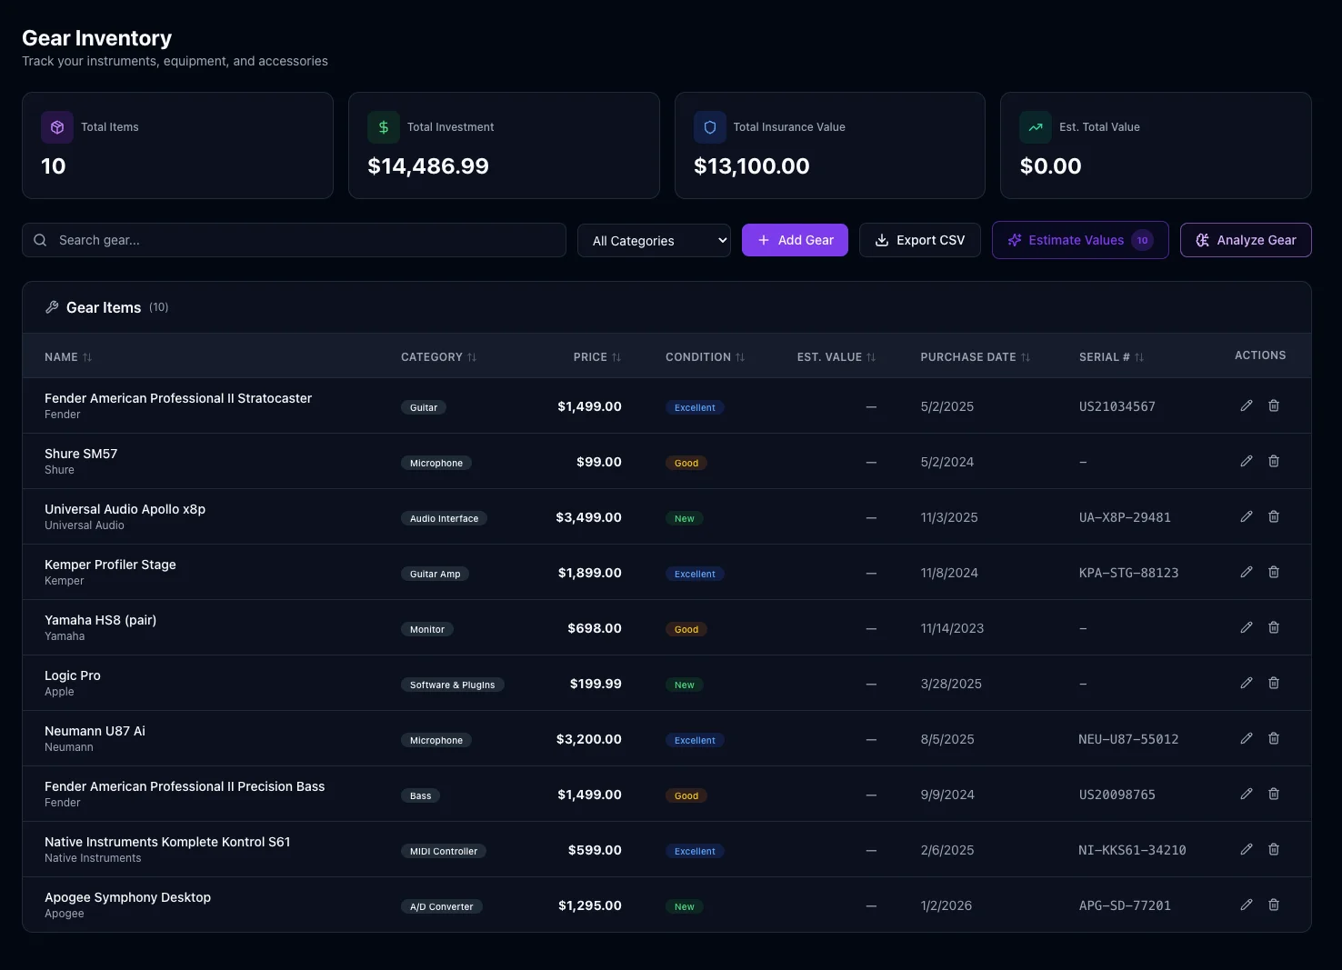
Task: Open the All Categories dropdown
Action: coord(654,240)
